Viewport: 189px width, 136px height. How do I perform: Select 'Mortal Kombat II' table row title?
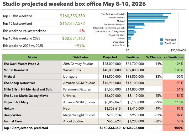click(x=16, y=70)
